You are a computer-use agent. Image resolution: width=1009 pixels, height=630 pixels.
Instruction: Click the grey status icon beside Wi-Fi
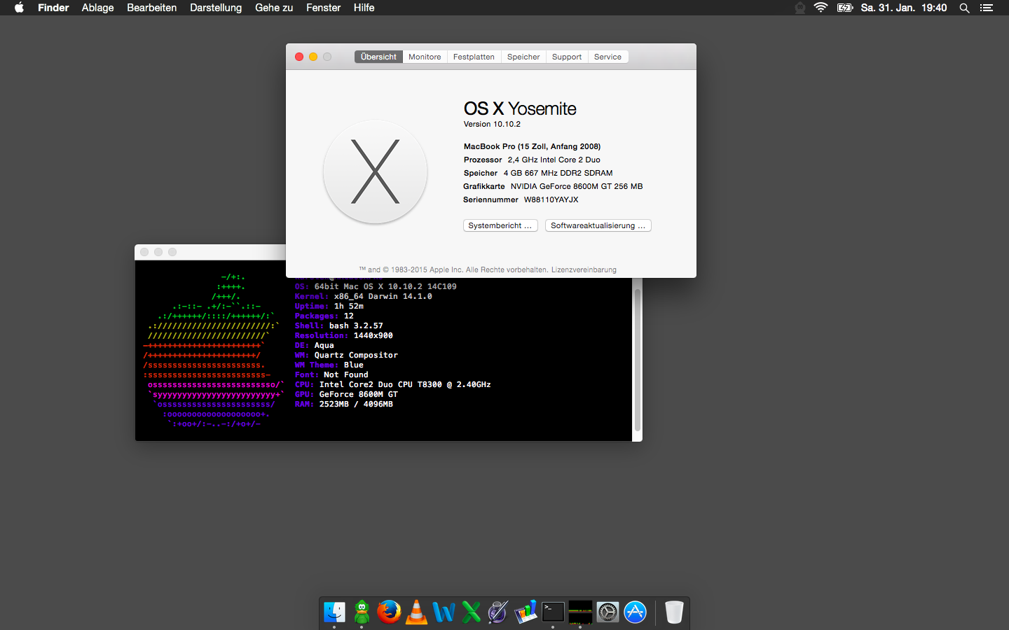[x=799, y=8]
